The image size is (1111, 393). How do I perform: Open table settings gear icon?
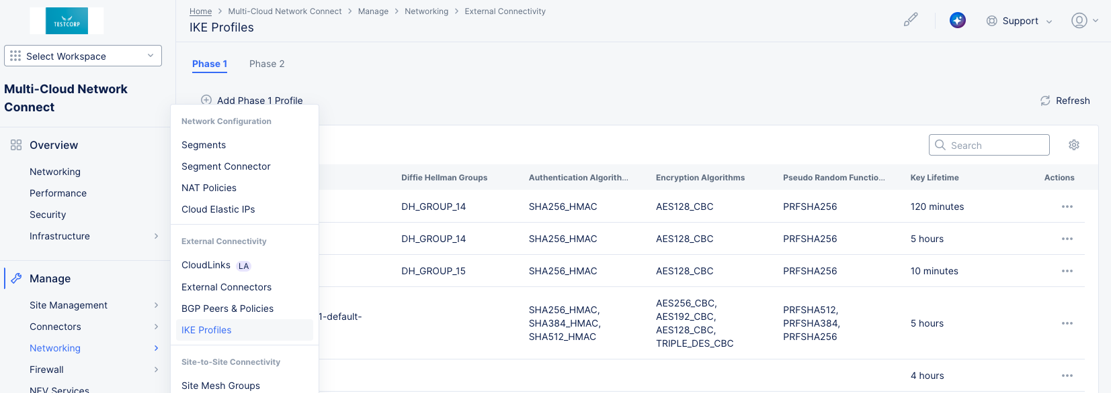(x=1073, y=145)
